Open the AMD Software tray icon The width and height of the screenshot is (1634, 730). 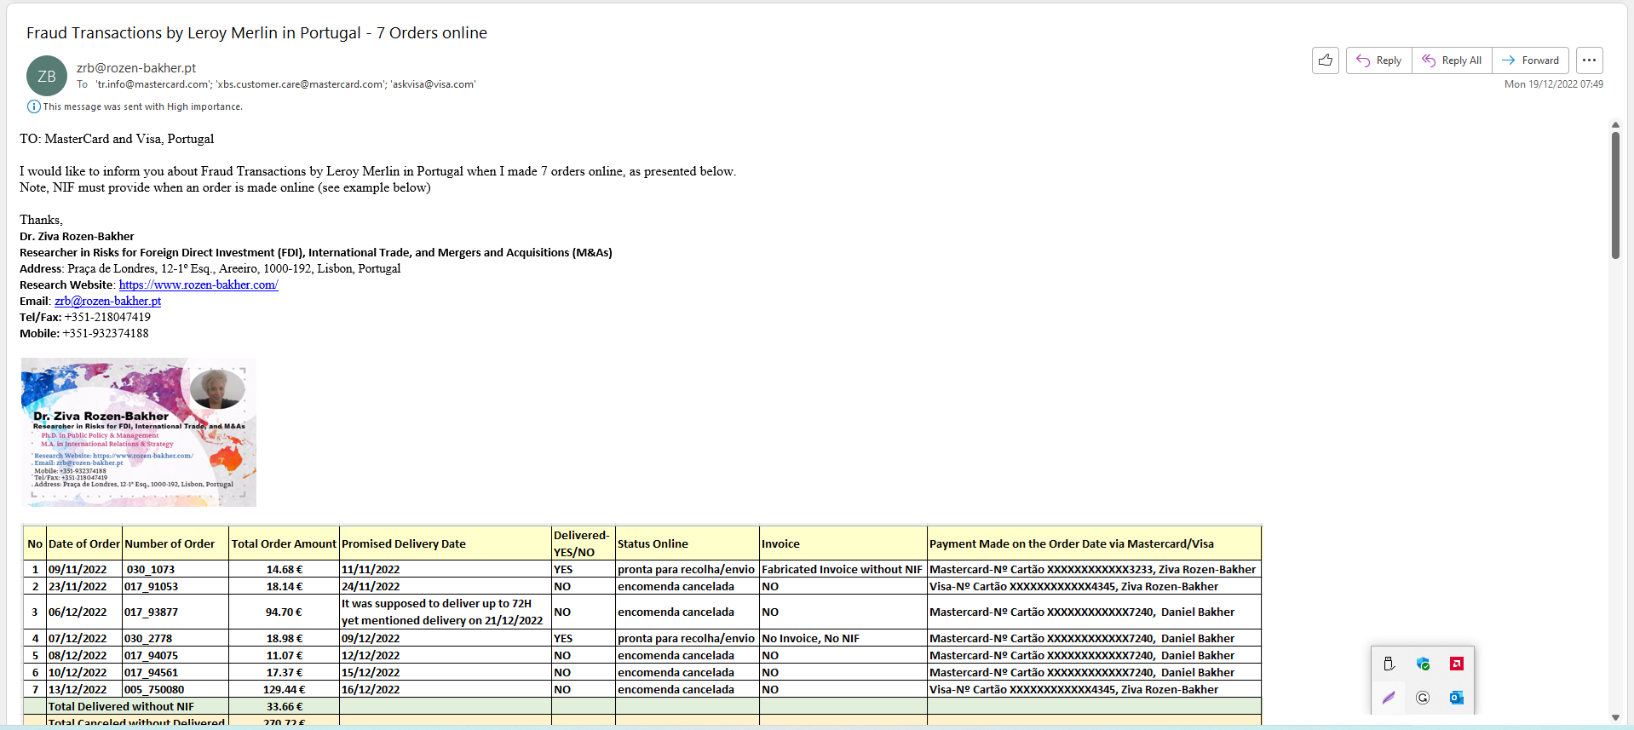pos(1457,664)
